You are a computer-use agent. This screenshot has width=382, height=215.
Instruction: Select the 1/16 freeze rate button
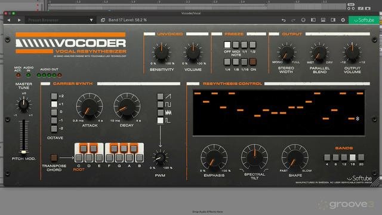tap(244, 62)
